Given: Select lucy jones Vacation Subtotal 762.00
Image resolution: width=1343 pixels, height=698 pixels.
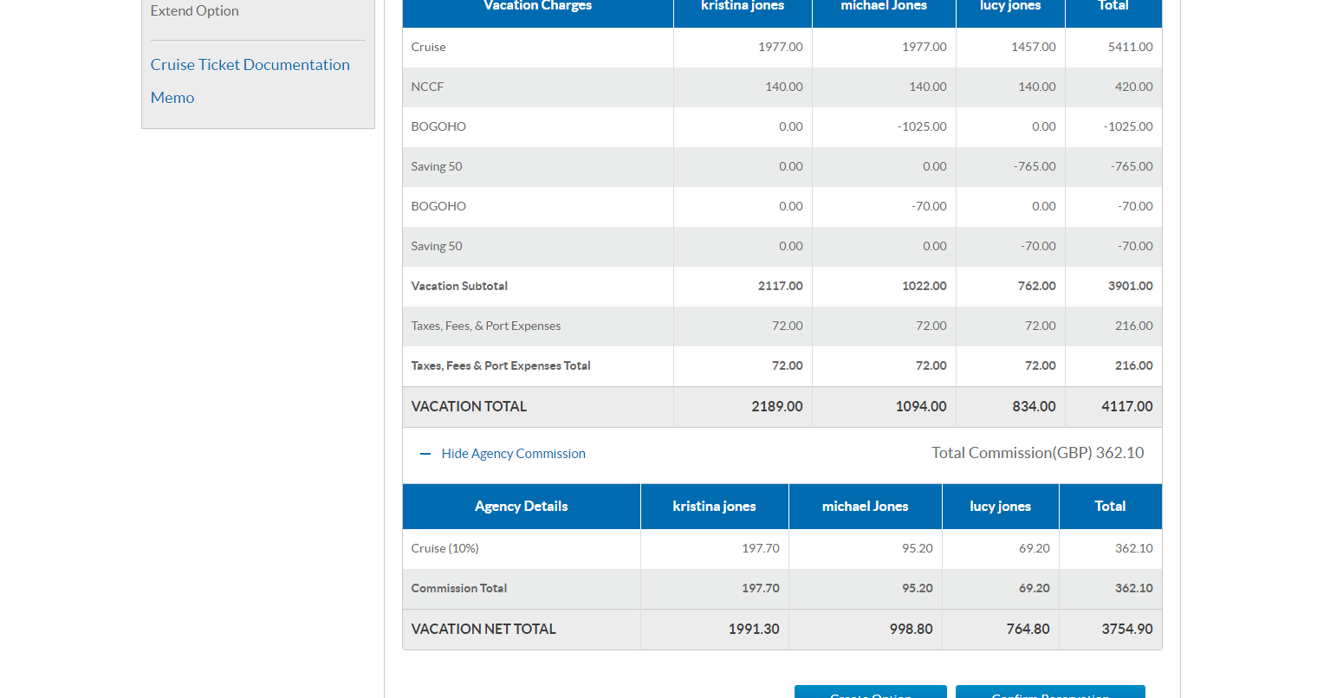Looking at the screenshot, I should pos(1037,287).
